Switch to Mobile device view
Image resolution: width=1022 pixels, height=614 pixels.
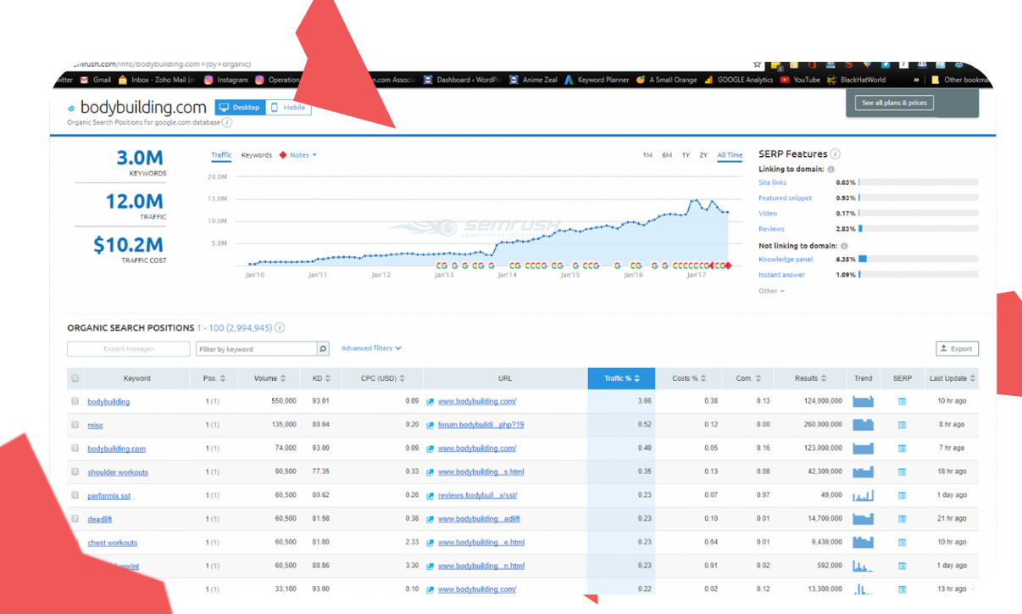tap(288, 108)
